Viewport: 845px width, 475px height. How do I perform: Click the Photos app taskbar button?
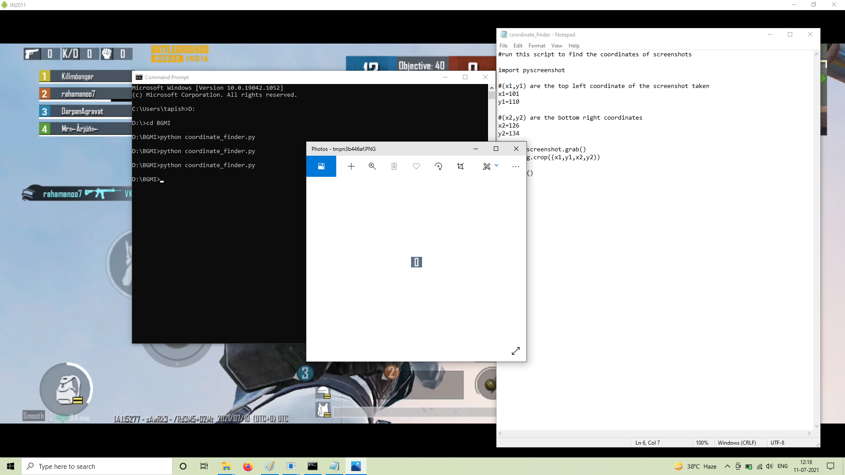[356, 466]
